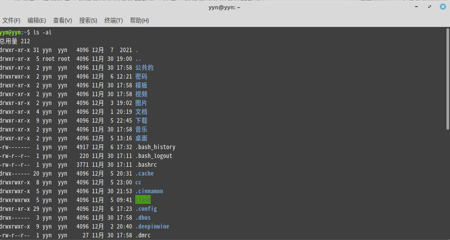450x240 pixels.
Task: Click the time 09:41 of clash
Action: pyautogui.click(x=124, y=200)
